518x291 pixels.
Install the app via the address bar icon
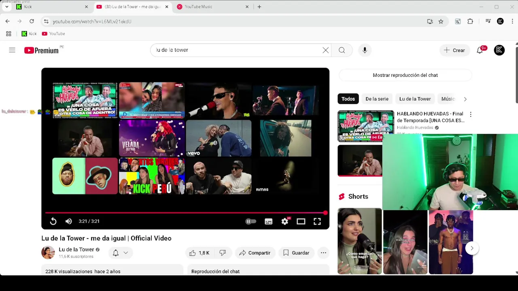click(430, 21)
